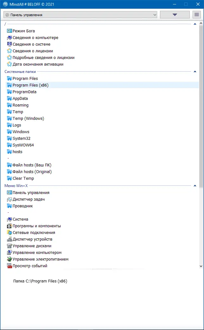Viewport: 204px width, 330px height.
Task: Click the Просмотр событий icon
Action: click(x=9, y=266)
